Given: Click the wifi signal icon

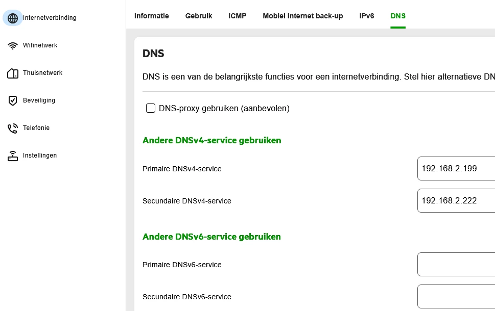Looking at the screenshot, I should (x=13, y=46).
